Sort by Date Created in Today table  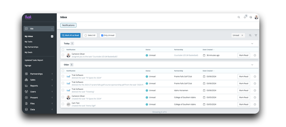[208, 50]
